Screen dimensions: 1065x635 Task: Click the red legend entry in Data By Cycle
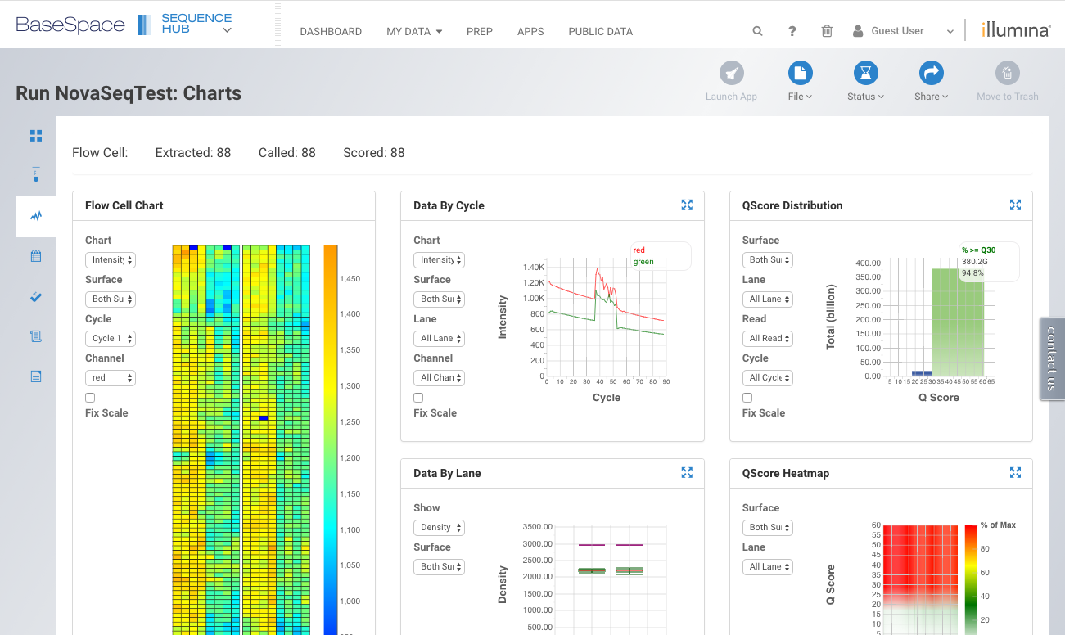point(639,250)
